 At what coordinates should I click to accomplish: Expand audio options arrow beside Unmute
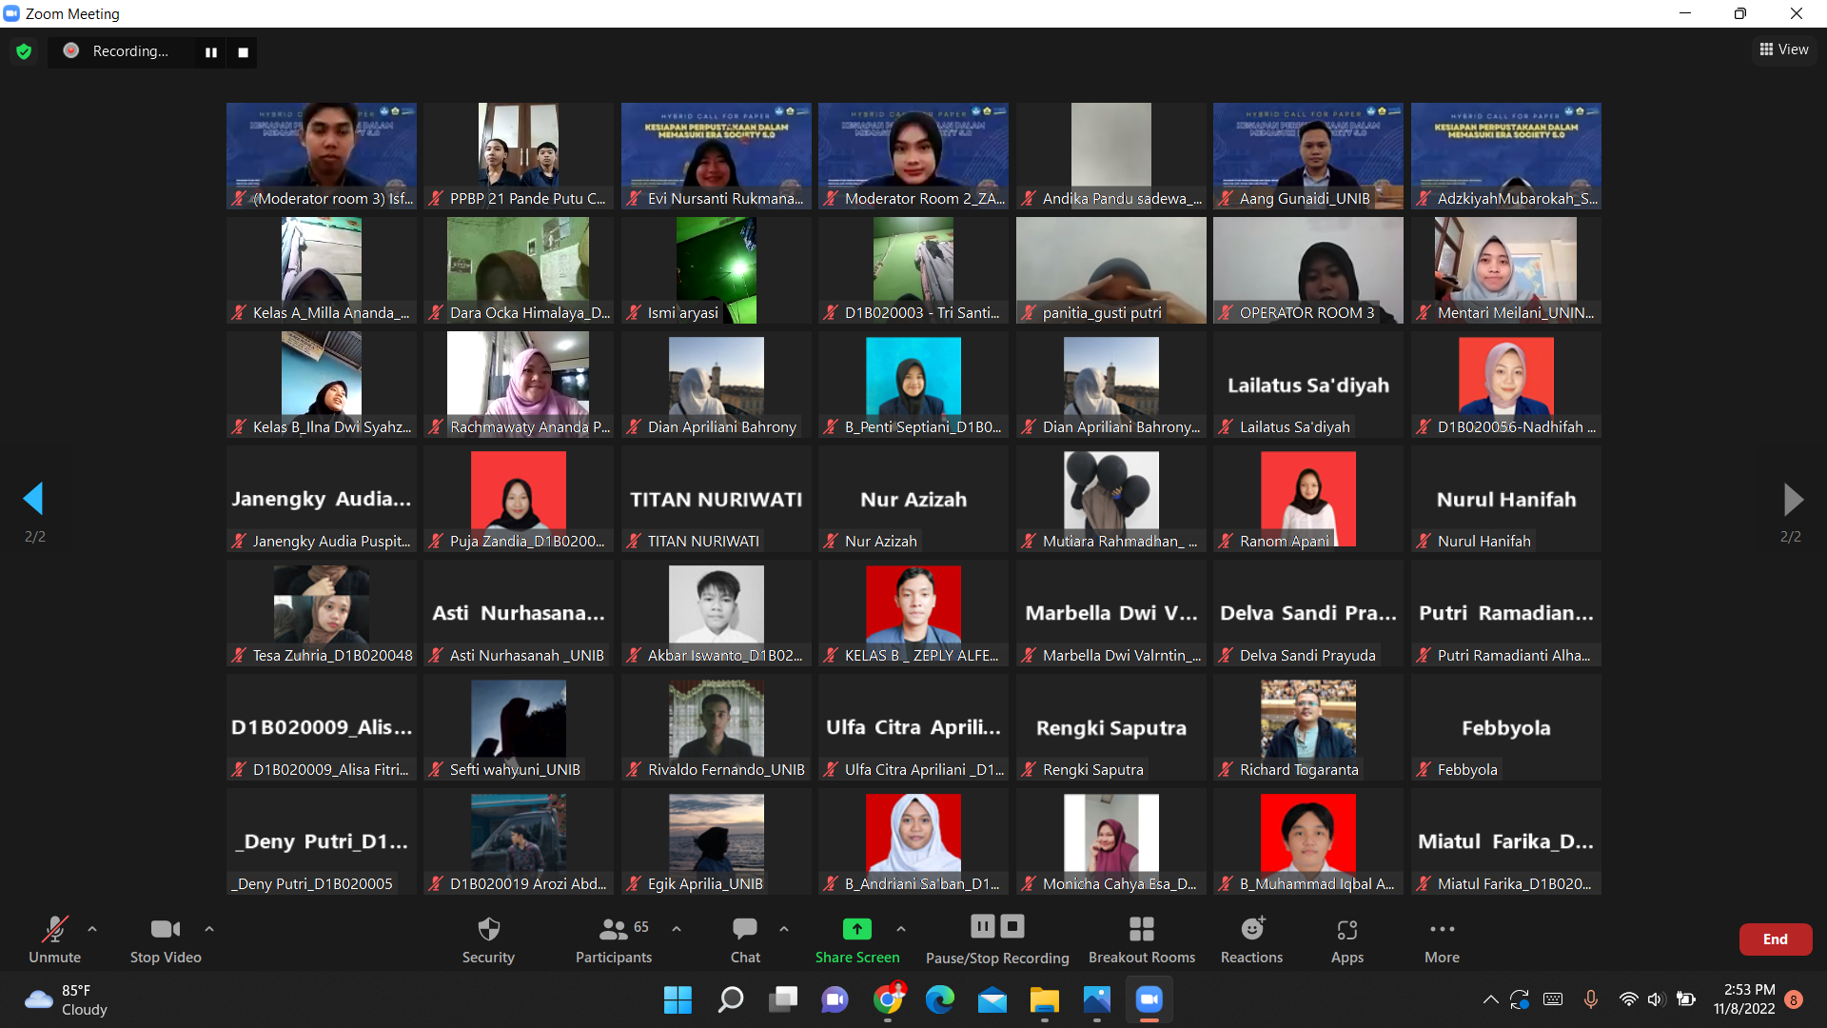pyautogui.click(x=92, y=928)
